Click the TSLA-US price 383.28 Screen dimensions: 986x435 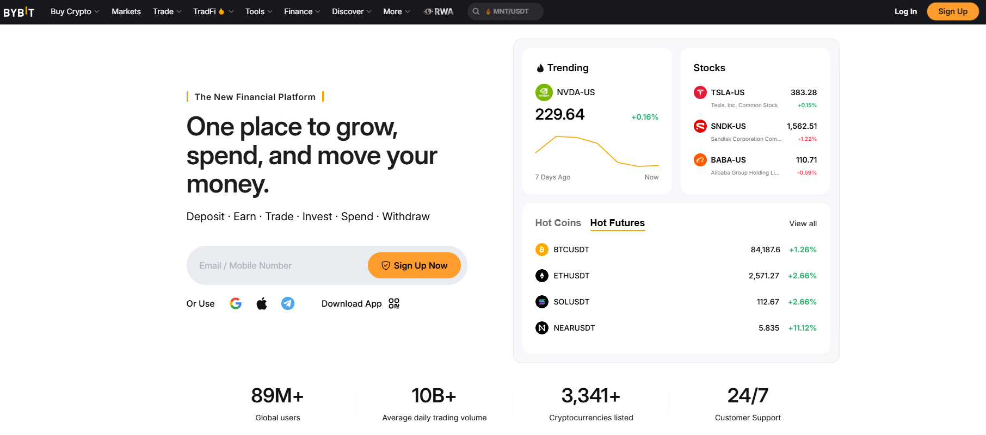804,92
